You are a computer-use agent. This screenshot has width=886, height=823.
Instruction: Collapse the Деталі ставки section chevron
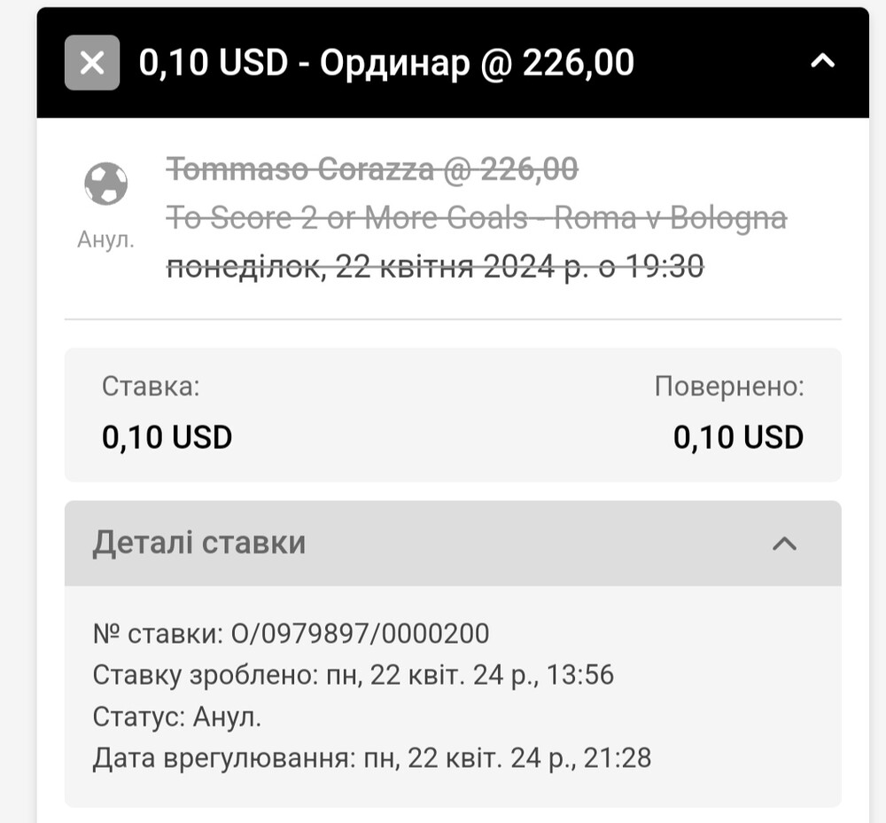784,544
